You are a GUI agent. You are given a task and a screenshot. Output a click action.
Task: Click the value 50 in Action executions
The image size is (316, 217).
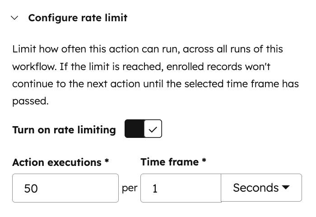[31, 188]
